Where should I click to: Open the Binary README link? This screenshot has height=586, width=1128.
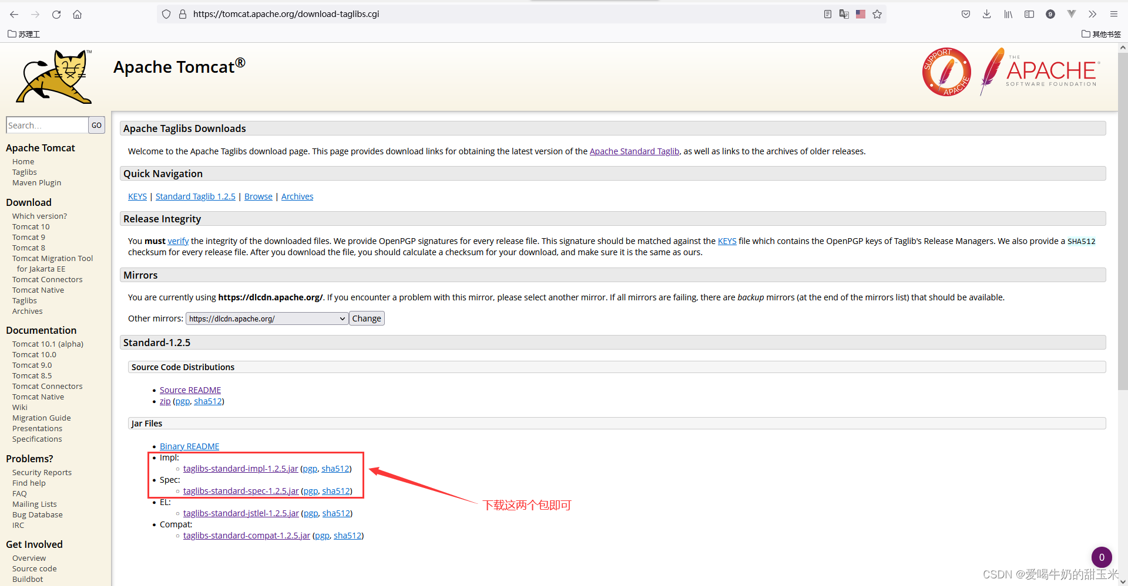[189, 446]
